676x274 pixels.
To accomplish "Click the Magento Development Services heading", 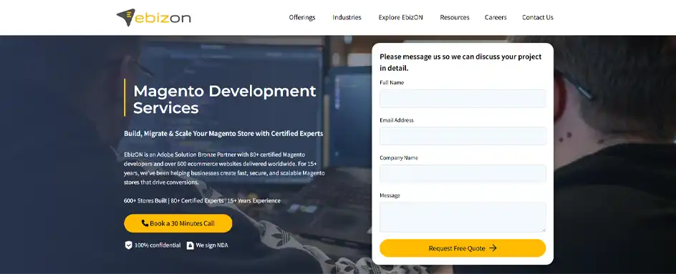I will click(225, 99).
